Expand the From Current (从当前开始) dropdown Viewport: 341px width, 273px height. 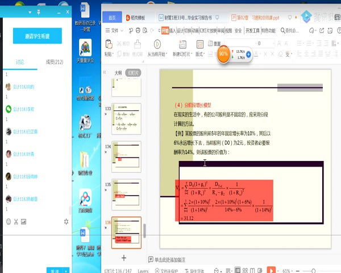click(x=167, y=54)
